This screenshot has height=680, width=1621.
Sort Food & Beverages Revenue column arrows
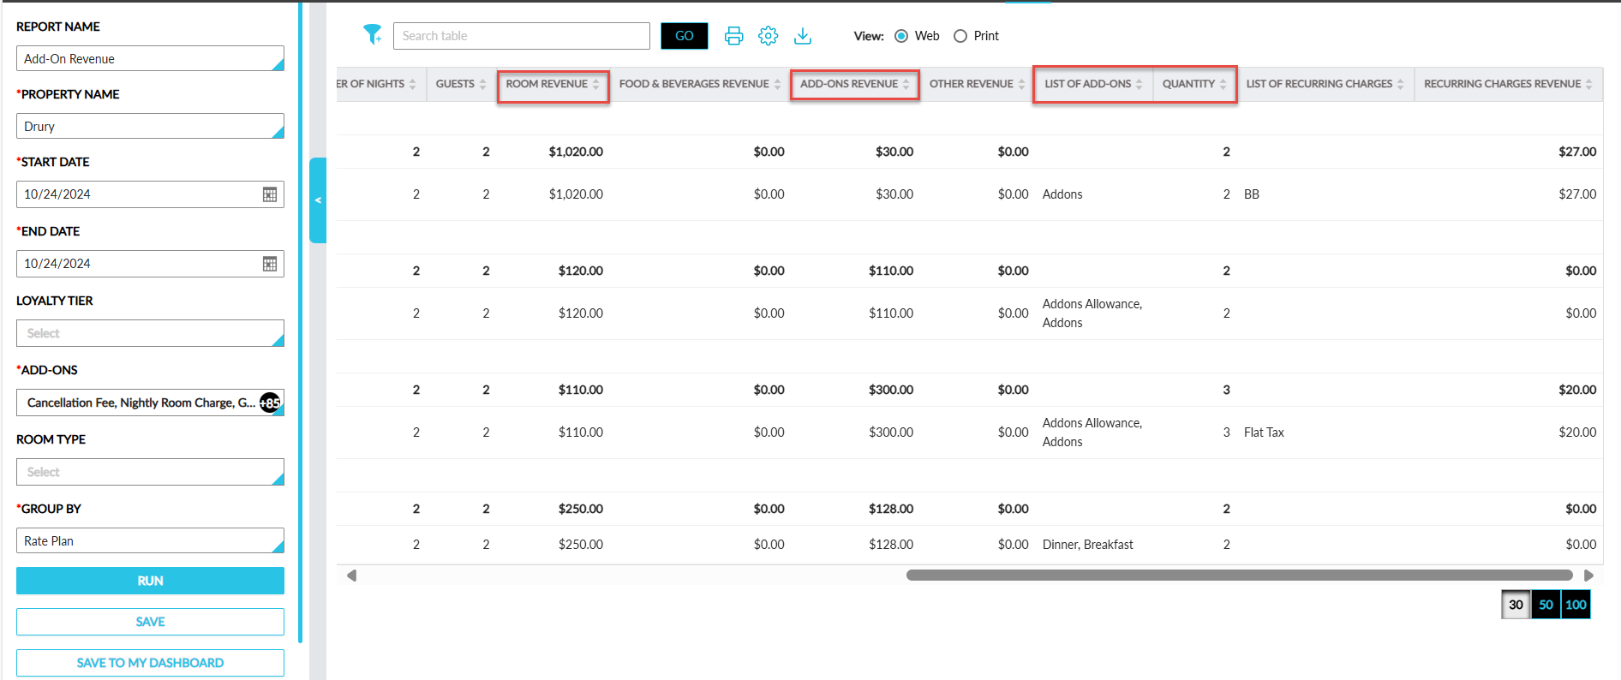pyautogui.click(x=777, y=84)
